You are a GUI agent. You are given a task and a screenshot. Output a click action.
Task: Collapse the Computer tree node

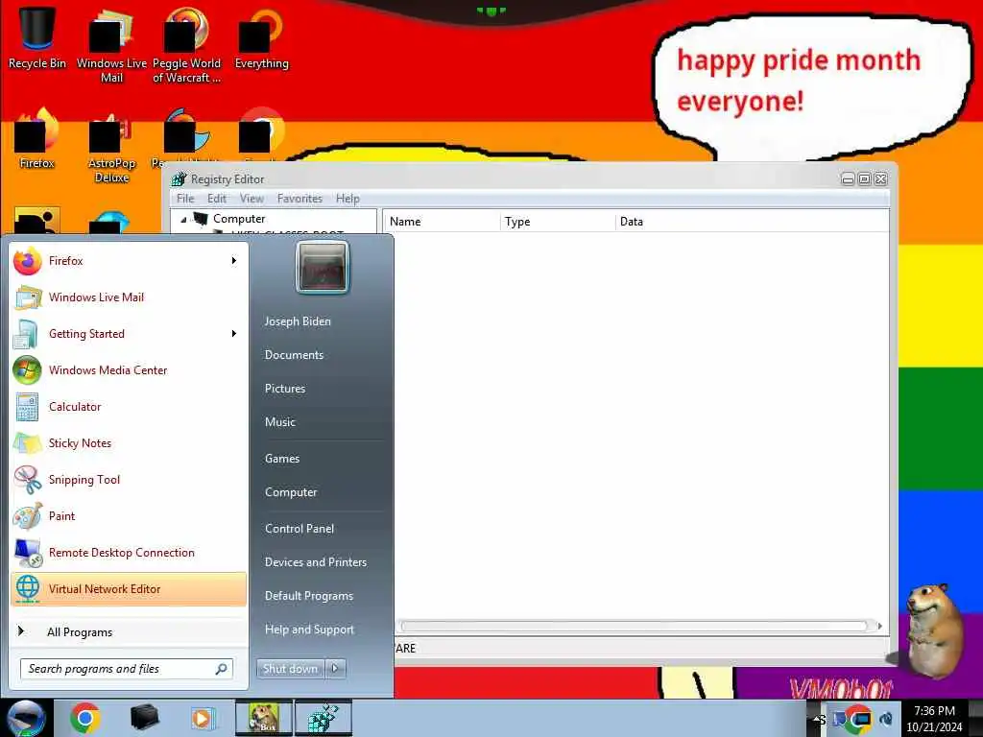click(x=183, y=220)
